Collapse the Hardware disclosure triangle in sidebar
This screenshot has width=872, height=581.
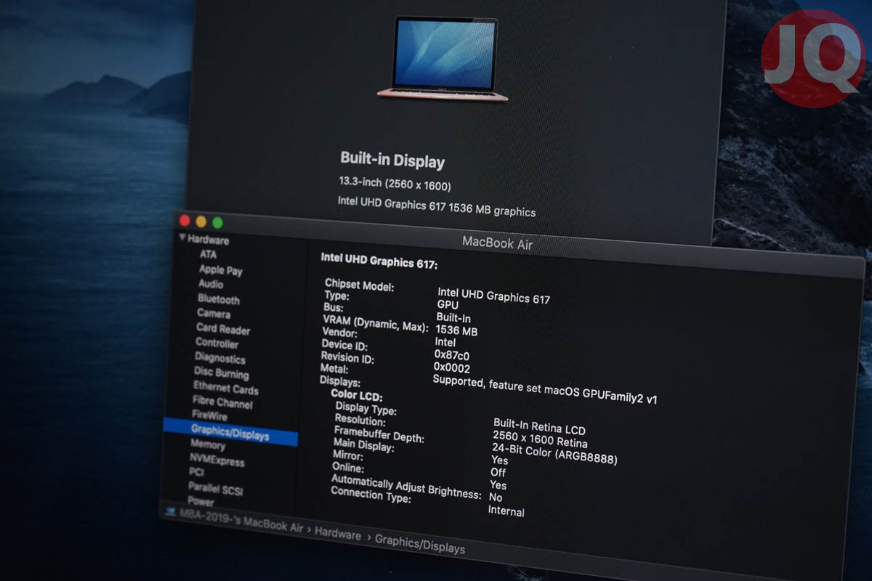click(182, 237)
